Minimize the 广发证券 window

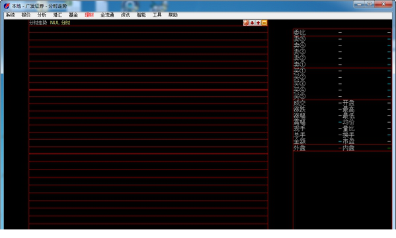pyautogui.click(x=359, y=4)
